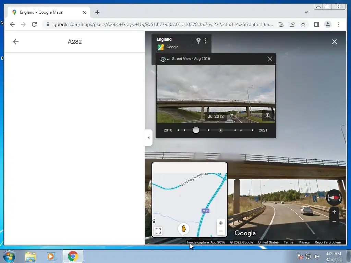The width and height of the screenshot is (351, 263).
Task: Toggle the clock history dropdown icon
Action: (x=165, y=59)
